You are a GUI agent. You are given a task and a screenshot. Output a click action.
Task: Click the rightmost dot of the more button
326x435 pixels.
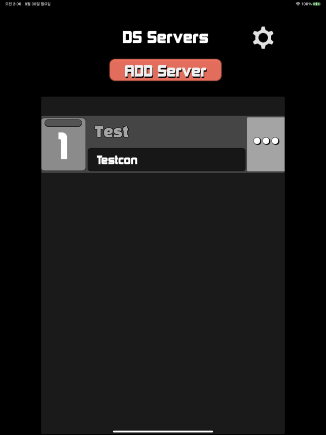[x=275, y=141]
